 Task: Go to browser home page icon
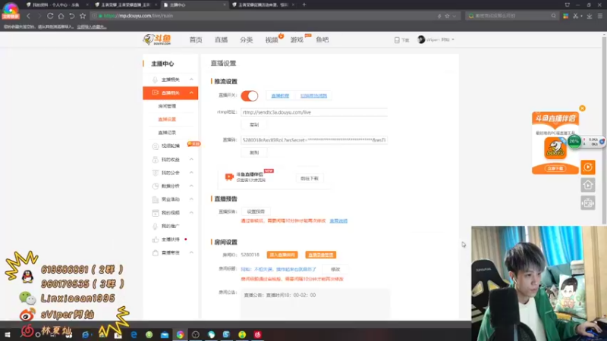pyautogui.click(x=61, y=16)
